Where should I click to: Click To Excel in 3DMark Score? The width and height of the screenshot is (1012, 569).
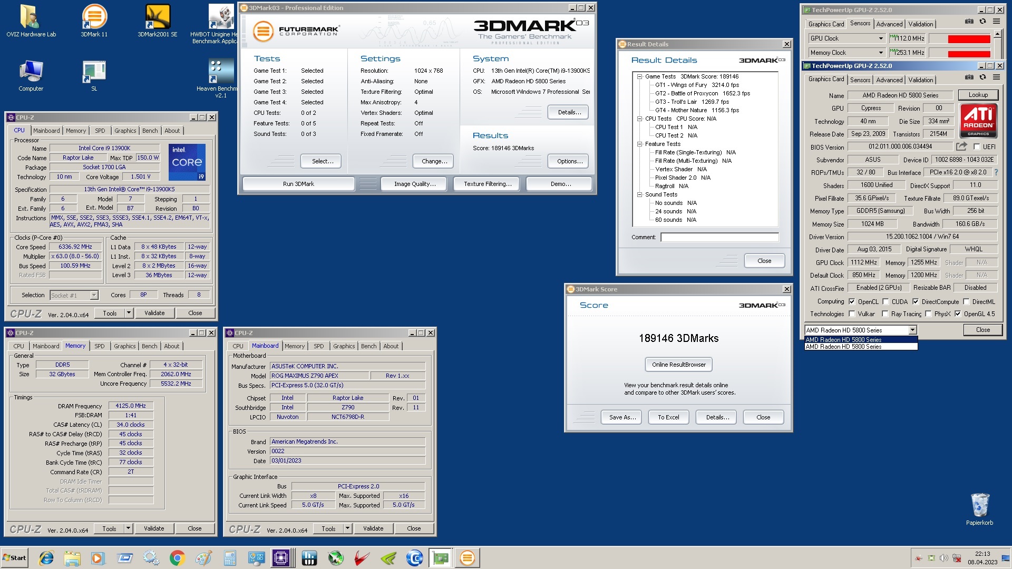coord(668,417)
